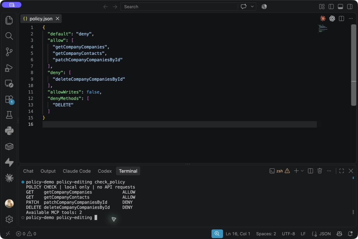Click the ChatGPT Codex icon in editor toolbar
The height and width of the screenshot is (239, 358).
332,19
